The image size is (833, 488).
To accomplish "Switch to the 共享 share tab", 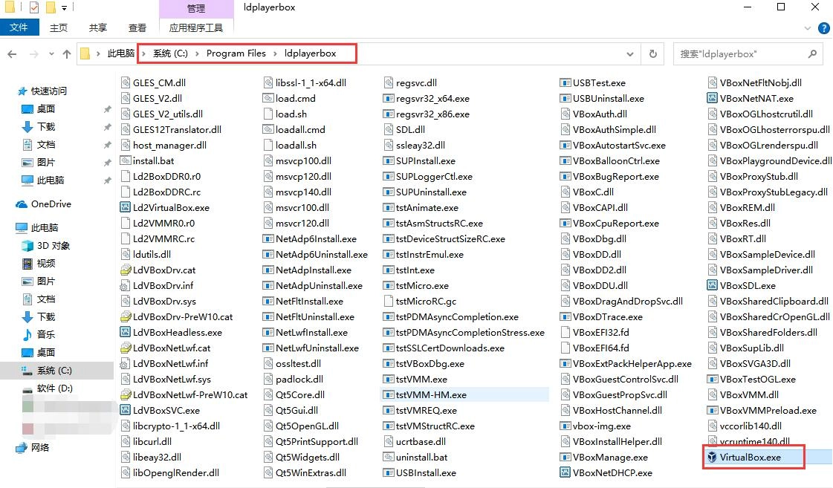I will [x=98, y=27].
